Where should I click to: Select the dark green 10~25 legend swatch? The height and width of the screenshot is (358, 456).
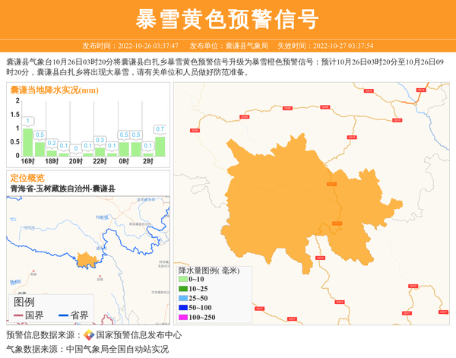[182, 289]
